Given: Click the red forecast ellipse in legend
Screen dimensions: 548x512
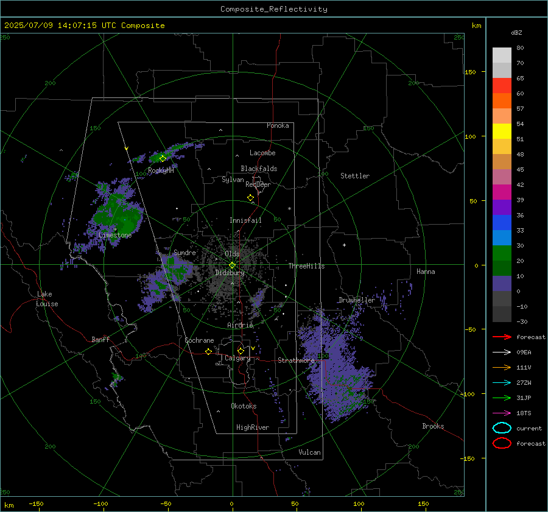Looking at the screenshot, I should (x=502, y=443).
